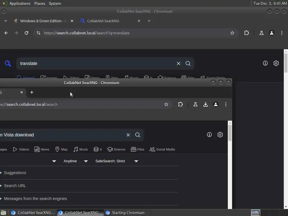Run the Vista download search magnifier
The height and width of the screenshot is (216, 288).
(x=138, y=135)
